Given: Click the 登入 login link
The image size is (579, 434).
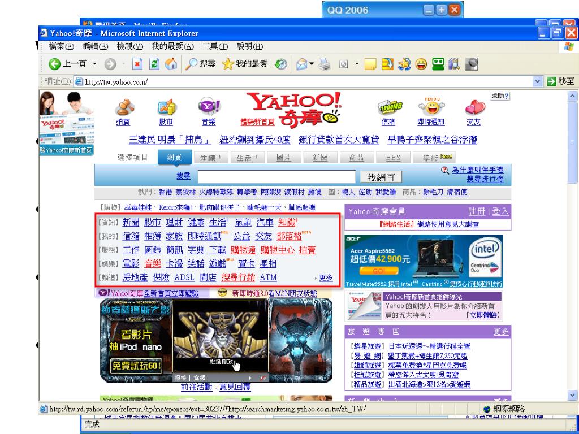Looking at the screenshot, I should 500,211.
